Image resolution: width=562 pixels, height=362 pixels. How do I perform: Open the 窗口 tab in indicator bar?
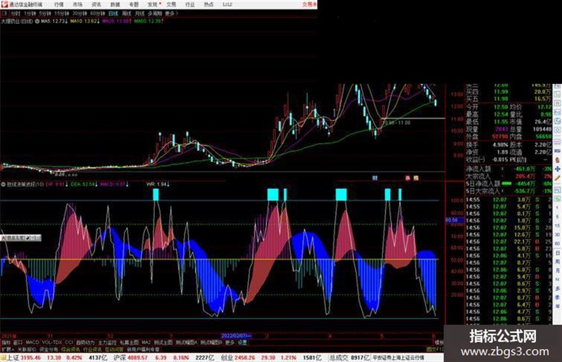pos(18,342)
